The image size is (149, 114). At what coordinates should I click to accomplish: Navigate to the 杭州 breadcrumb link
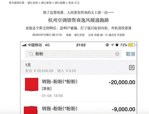coord(71,3)
